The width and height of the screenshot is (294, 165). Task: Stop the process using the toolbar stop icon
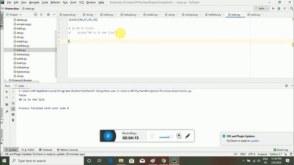pos(284,8)
